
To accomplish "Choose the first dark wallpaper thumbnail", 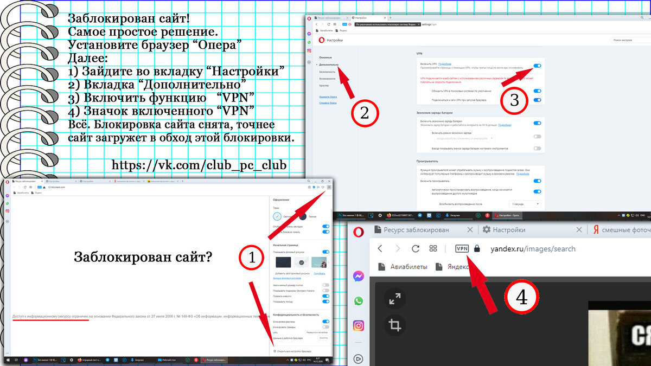I will pos(284,262).
